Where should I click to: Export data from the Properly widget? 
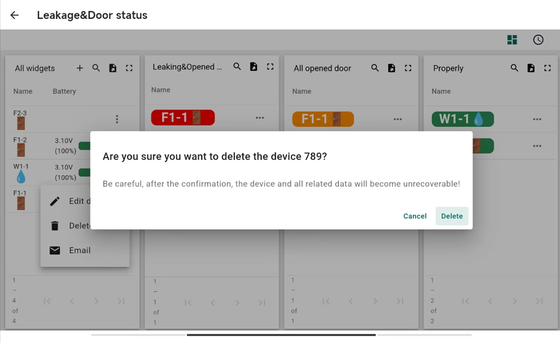pyautogui.click(x=531, y=68)
